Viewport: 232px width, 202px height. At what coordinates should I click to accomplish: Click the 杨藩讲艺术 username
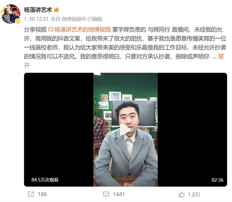(x=38, y=10)
